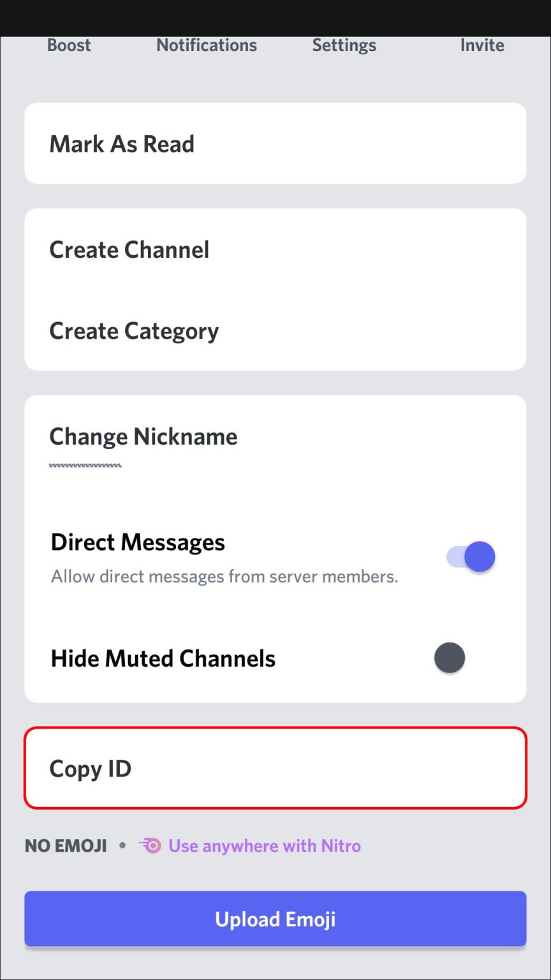Open the Notifications option at the top

207,45
